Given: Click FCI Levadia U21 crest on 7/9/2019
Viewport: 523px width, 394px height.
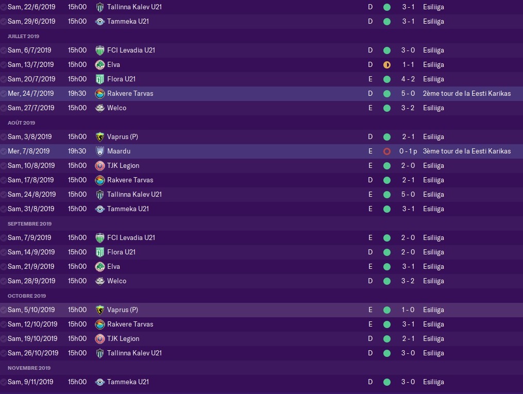Looking at the screenshot, I should tap(100, 237).
